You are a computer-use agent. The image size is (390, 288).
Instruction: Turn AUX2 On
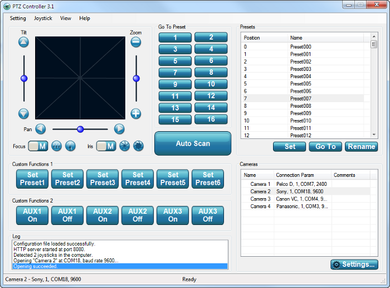(103, 215)
